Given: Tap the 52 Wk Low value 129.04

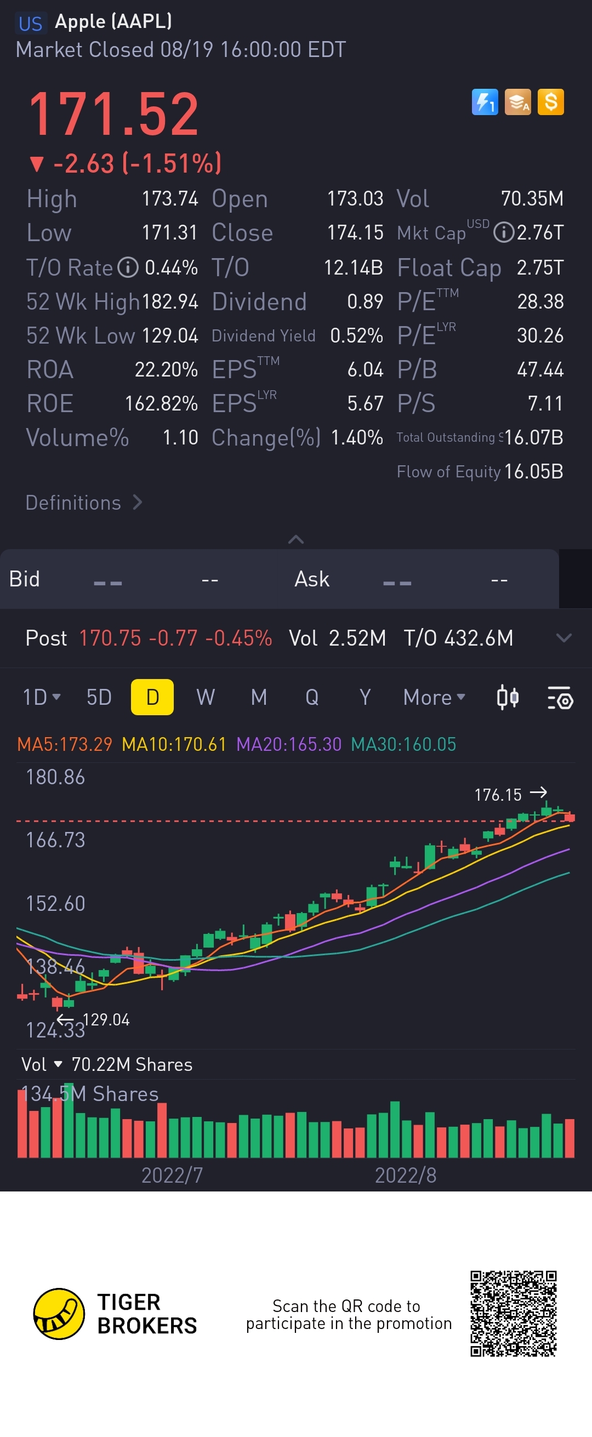Looking at the screenshot, I should [x=169, y=336].
